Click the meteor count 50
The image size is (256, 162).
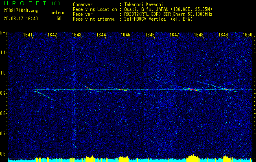(59, 19)
